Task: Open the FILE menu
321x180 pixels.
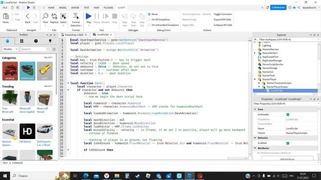Action: coord(5,7)
